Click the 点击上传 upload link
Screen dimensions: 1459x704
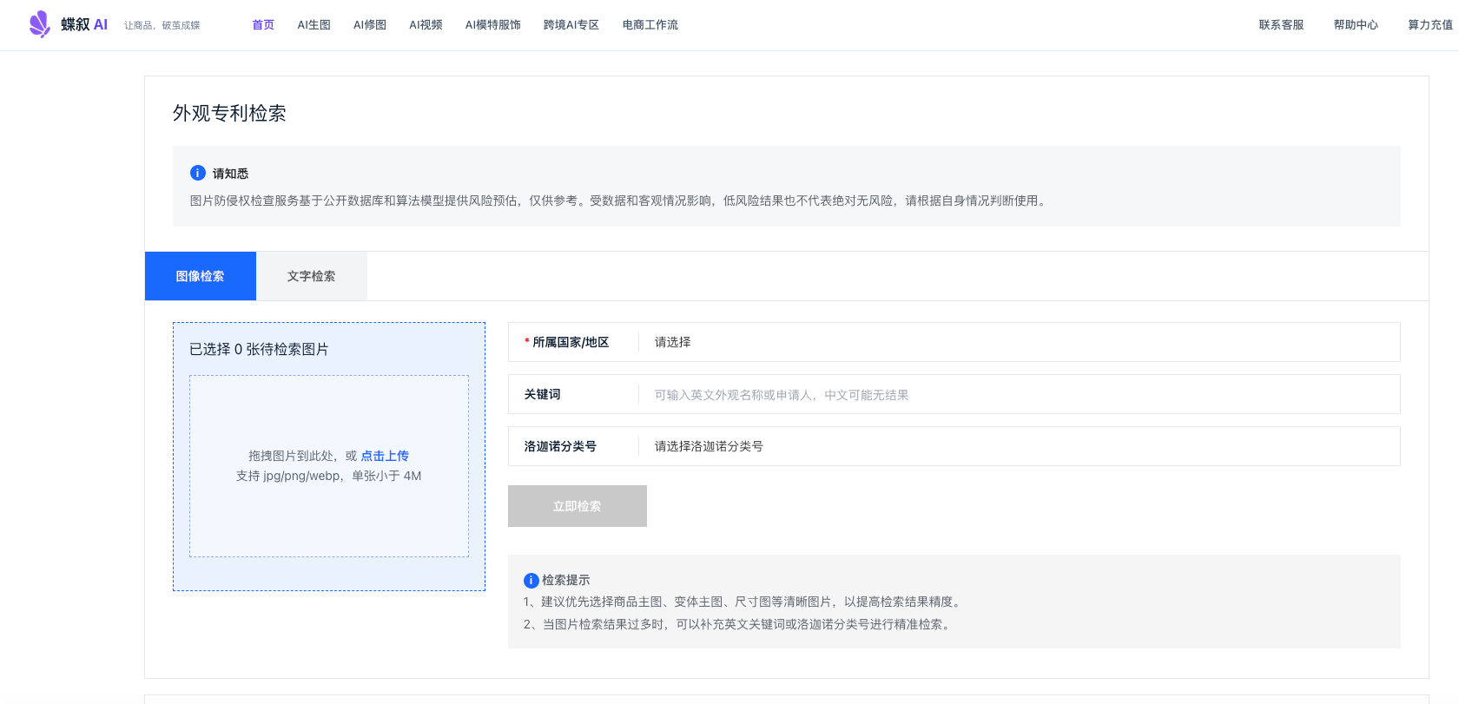pos(385,456)
